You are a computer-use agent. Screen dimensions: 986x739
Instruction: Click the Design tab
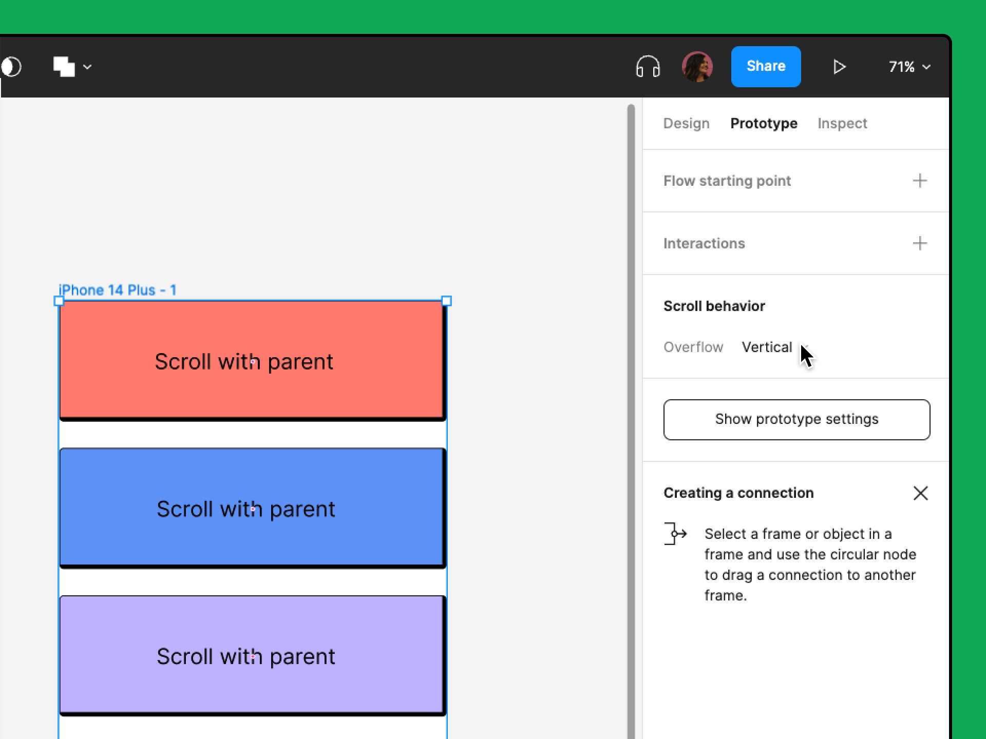click(686, 124)
